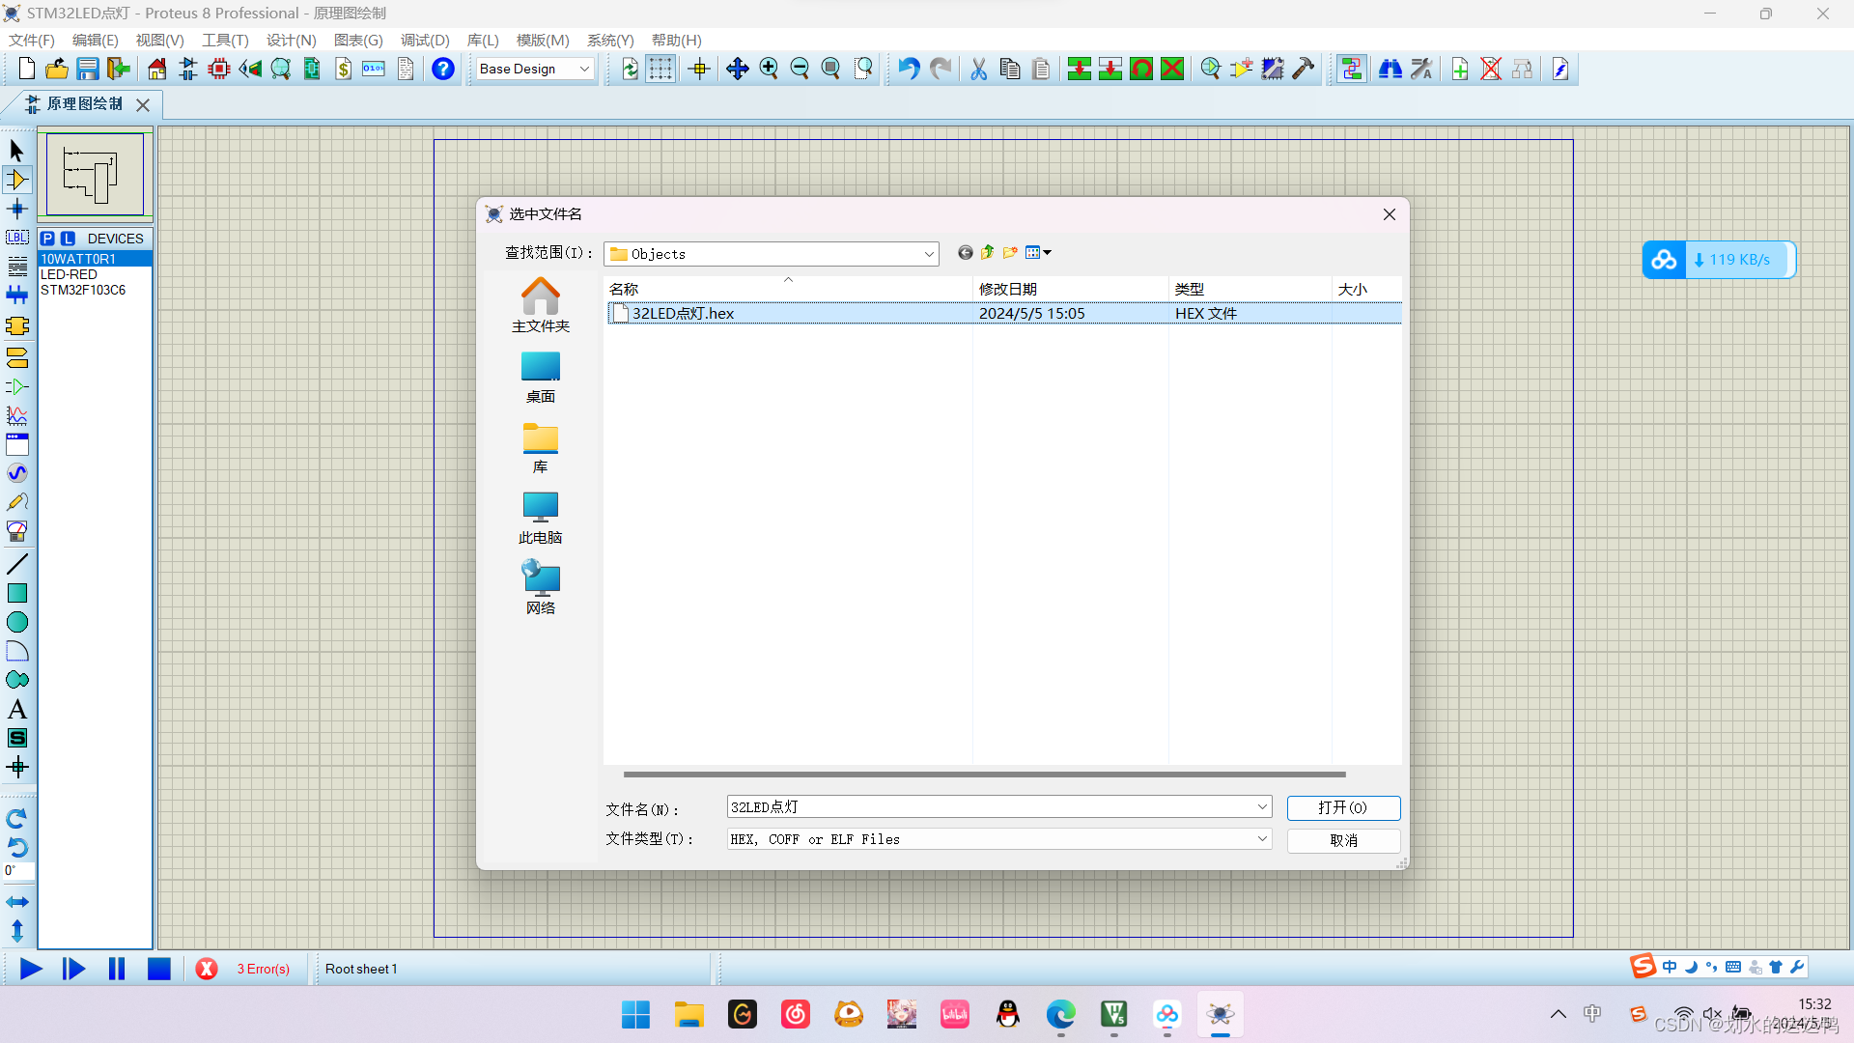Select the 2D Graphics Text A tool
Screen dimensions: 1854x1043
click(16, 709)
